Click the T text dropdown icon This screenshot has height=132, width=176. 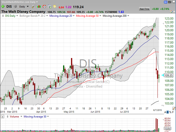pyautogui.click(x=170, y=2)
